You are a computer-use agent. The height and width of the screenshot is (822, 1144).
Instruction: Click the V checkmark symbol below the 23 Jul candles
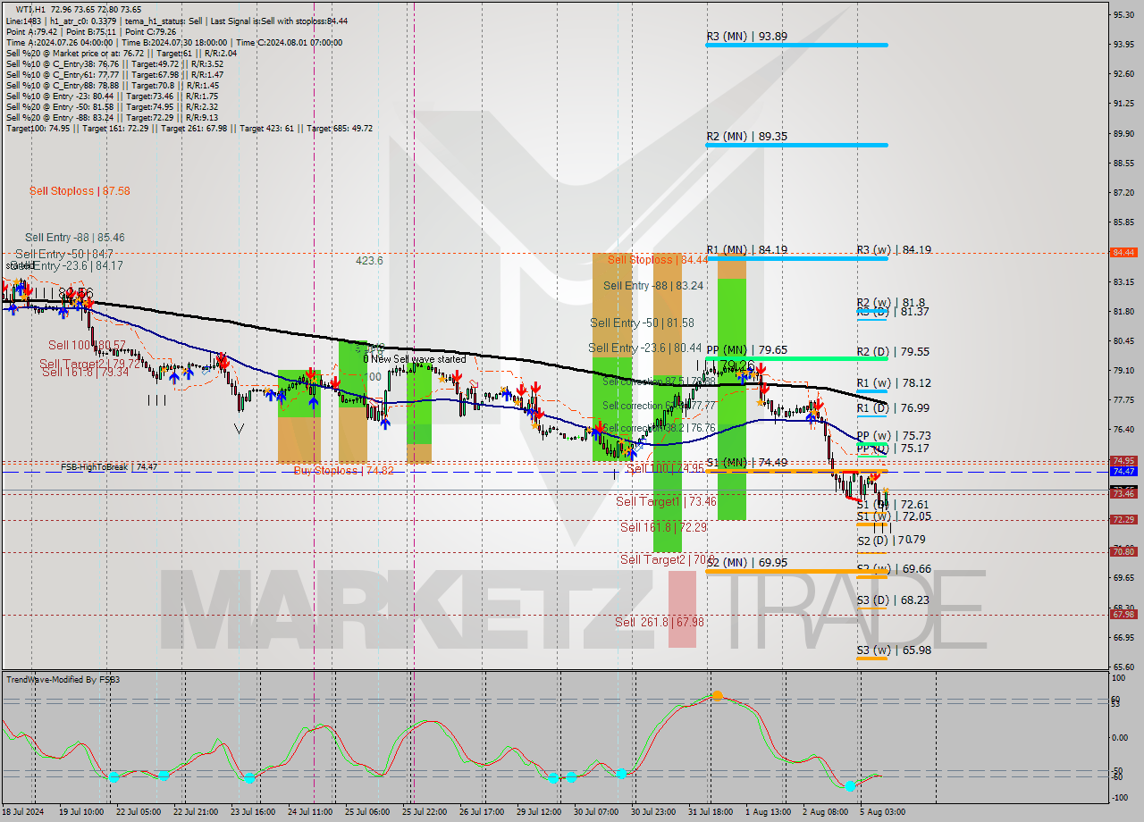[x=238, y=427]
